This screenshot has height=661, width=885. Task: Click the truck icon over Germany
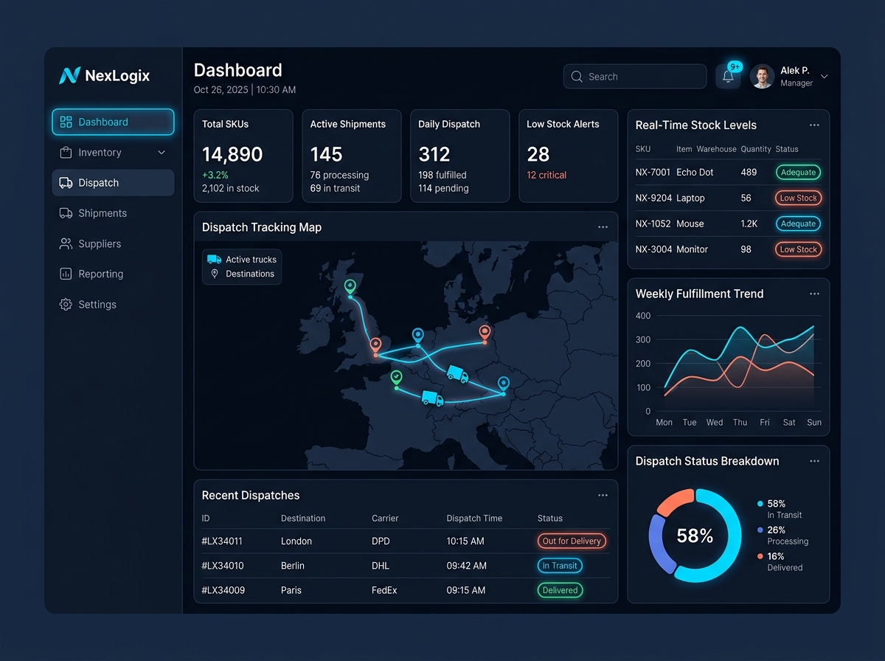457,374
